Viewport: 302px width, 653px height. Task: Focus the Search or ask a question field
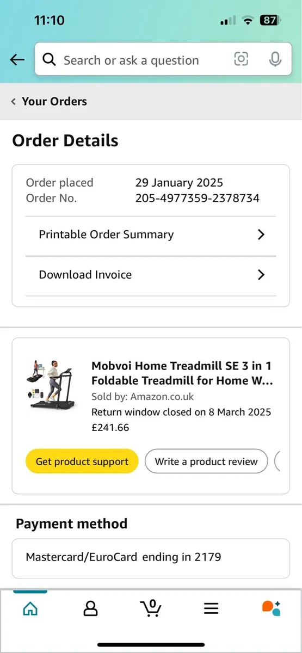(143, 60)
